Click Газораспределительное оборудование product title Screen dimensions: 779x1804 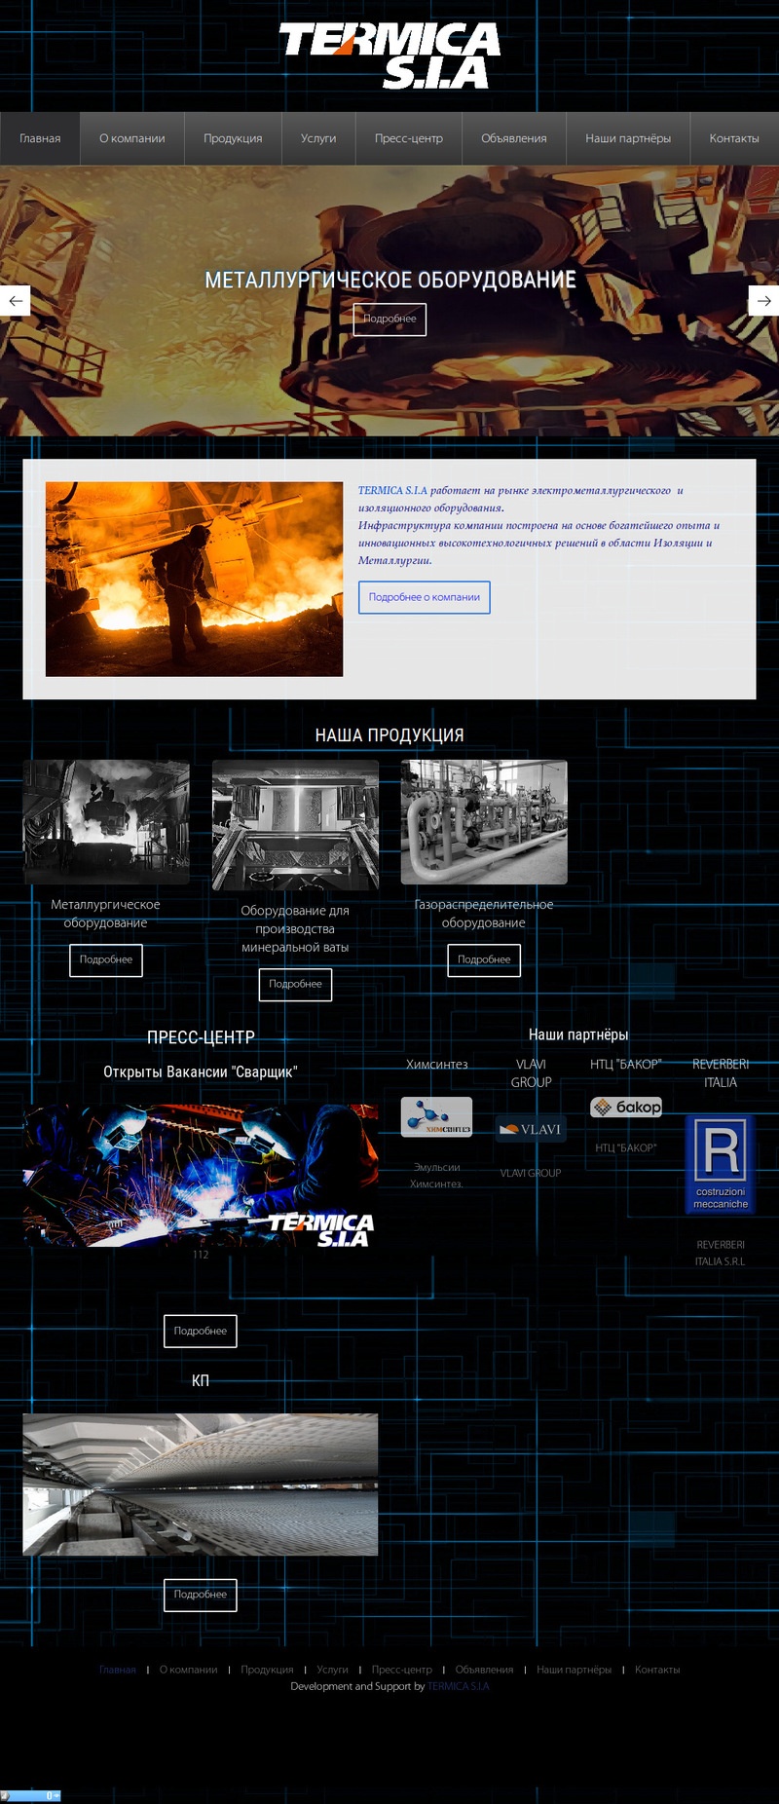[x=484, y=914]
